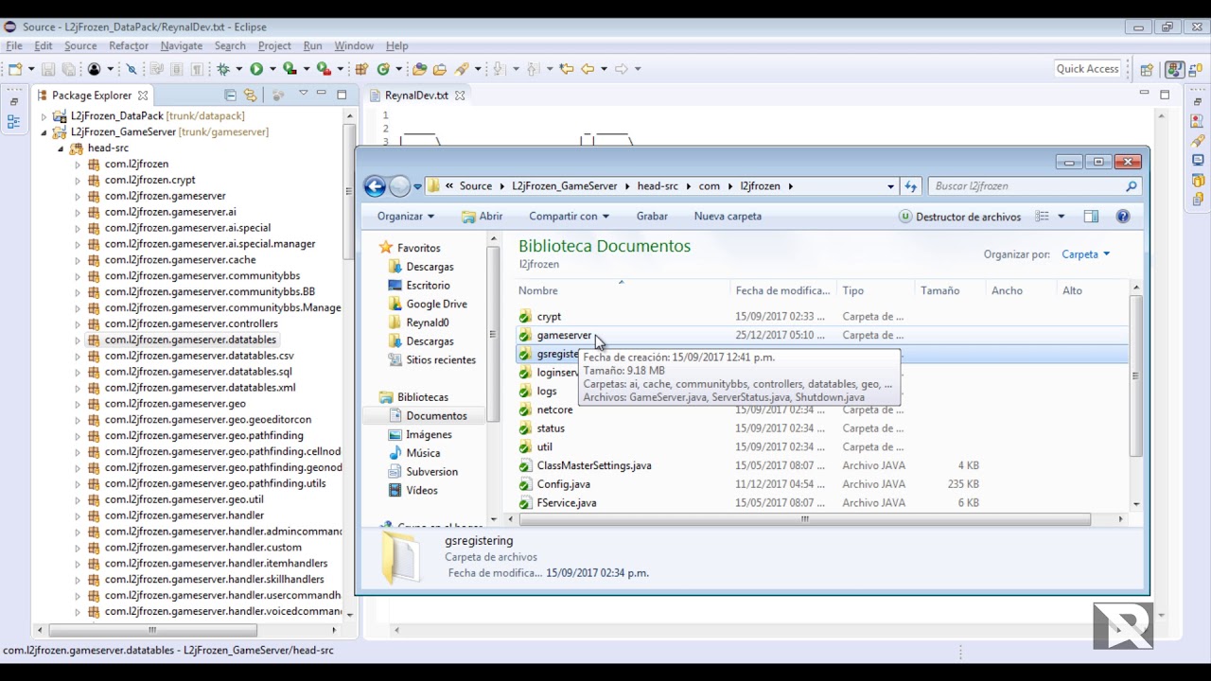Open Google Drive in Favoritos
The width and height of the screenshot is (1211, 681).
tap(436, 305)
